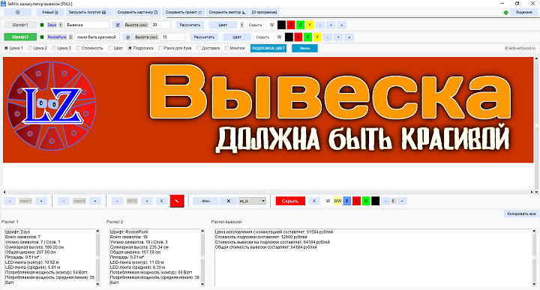
Task: Click Сохранить проект in the toolbar
Action: 184,12
